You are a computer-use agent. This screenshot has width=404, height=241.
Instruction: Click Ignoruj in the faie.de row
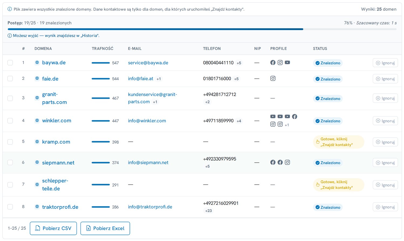(385, 79)
